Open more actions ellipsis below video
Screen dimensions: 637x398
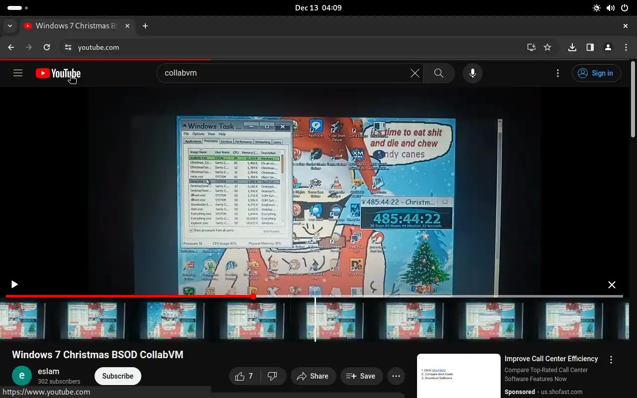point(396,376)
